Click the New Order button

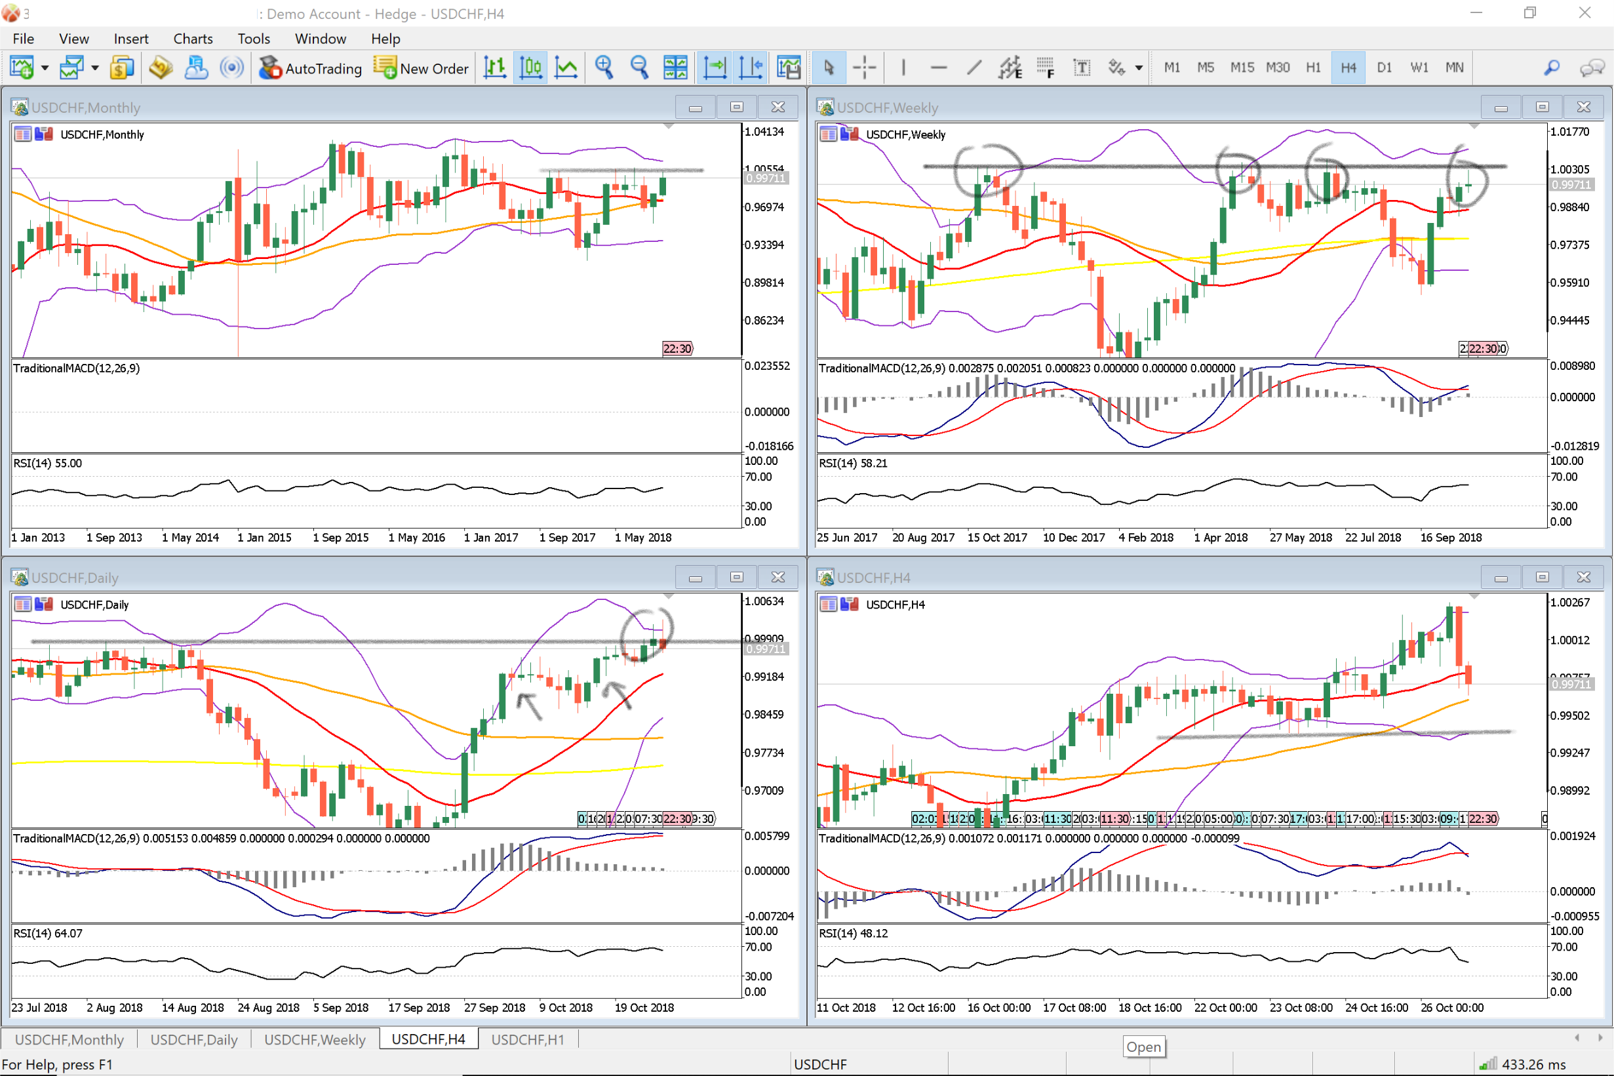pyautogui.click(x=421, y=68)
